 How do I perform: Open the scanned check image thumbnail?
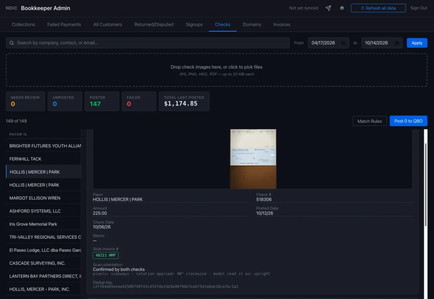point(253,159)
